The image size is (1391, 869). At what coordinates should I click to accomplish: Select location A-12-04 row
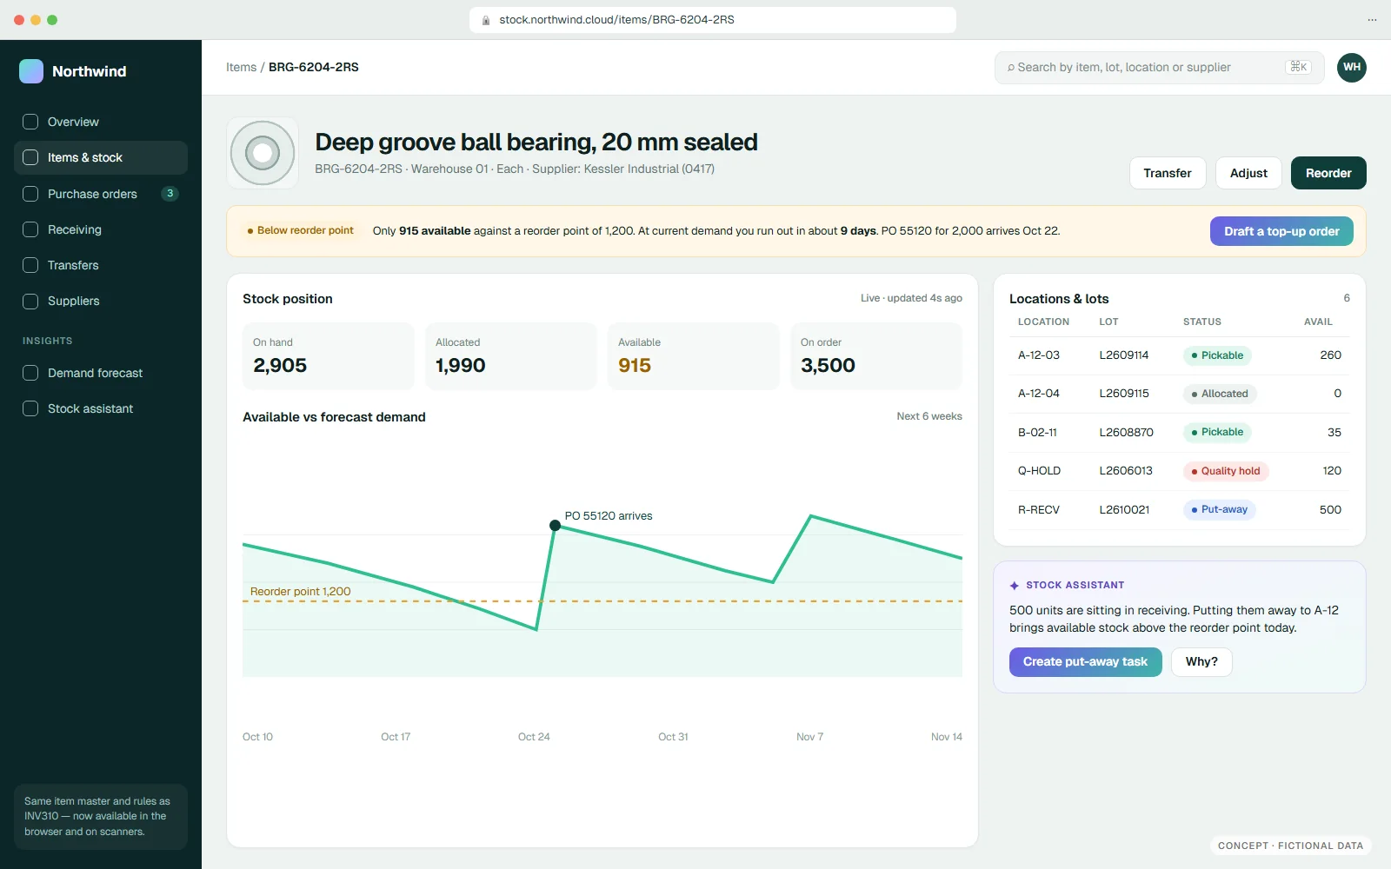(x=1179, y=394)
